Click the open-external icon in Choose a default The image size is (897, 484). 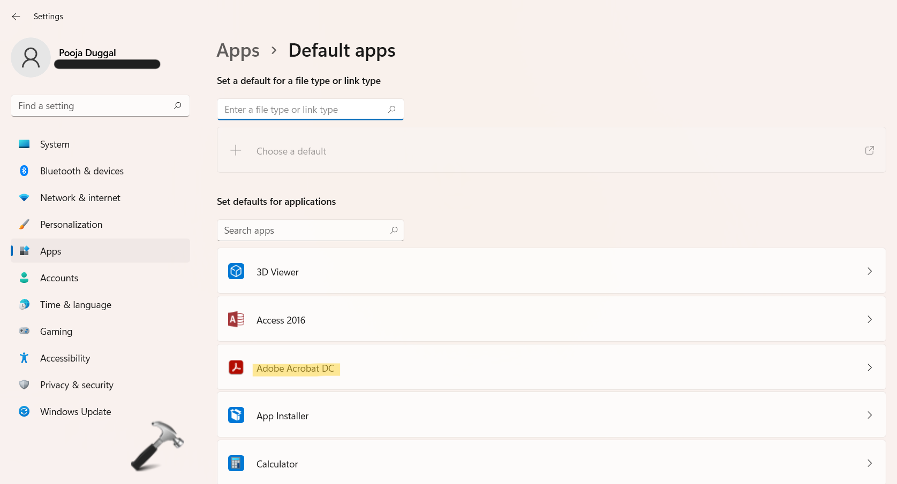point(869,150)
